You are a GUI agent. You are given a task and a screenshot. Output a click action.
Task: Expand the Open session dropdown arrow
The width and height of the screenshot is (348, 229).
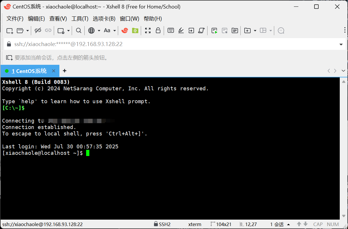[28, 30]
